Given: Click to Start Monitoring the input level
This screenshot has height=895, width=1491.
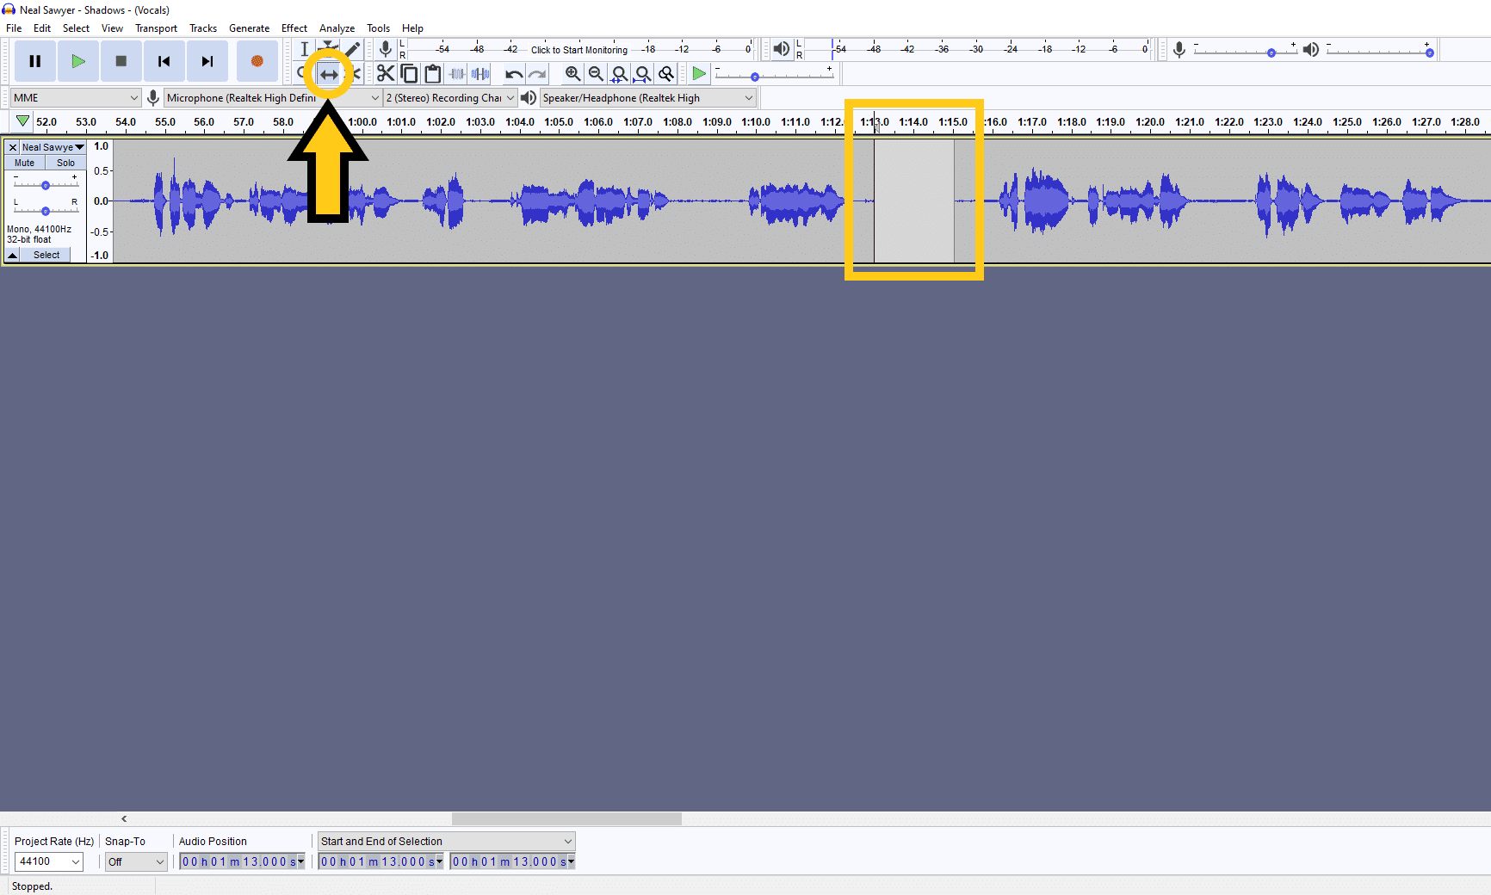Looking at the screenshot, I should tap(578, 49).
